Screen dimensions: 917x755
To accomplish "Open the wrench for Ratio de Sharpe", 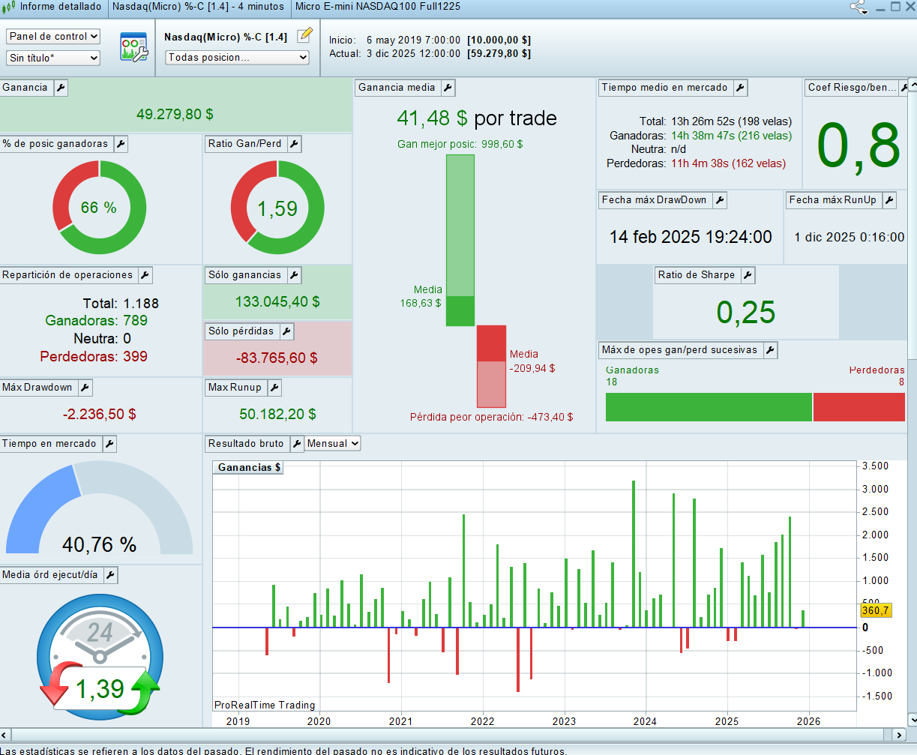I will tap(748, 275).
